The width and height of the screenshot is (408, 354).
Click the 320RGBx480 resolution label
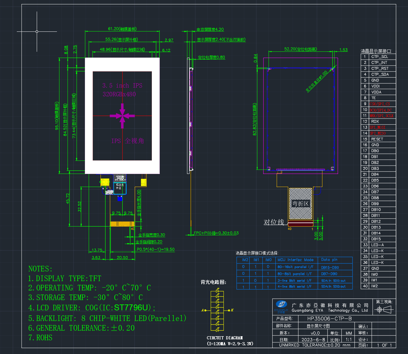[119, 94]
